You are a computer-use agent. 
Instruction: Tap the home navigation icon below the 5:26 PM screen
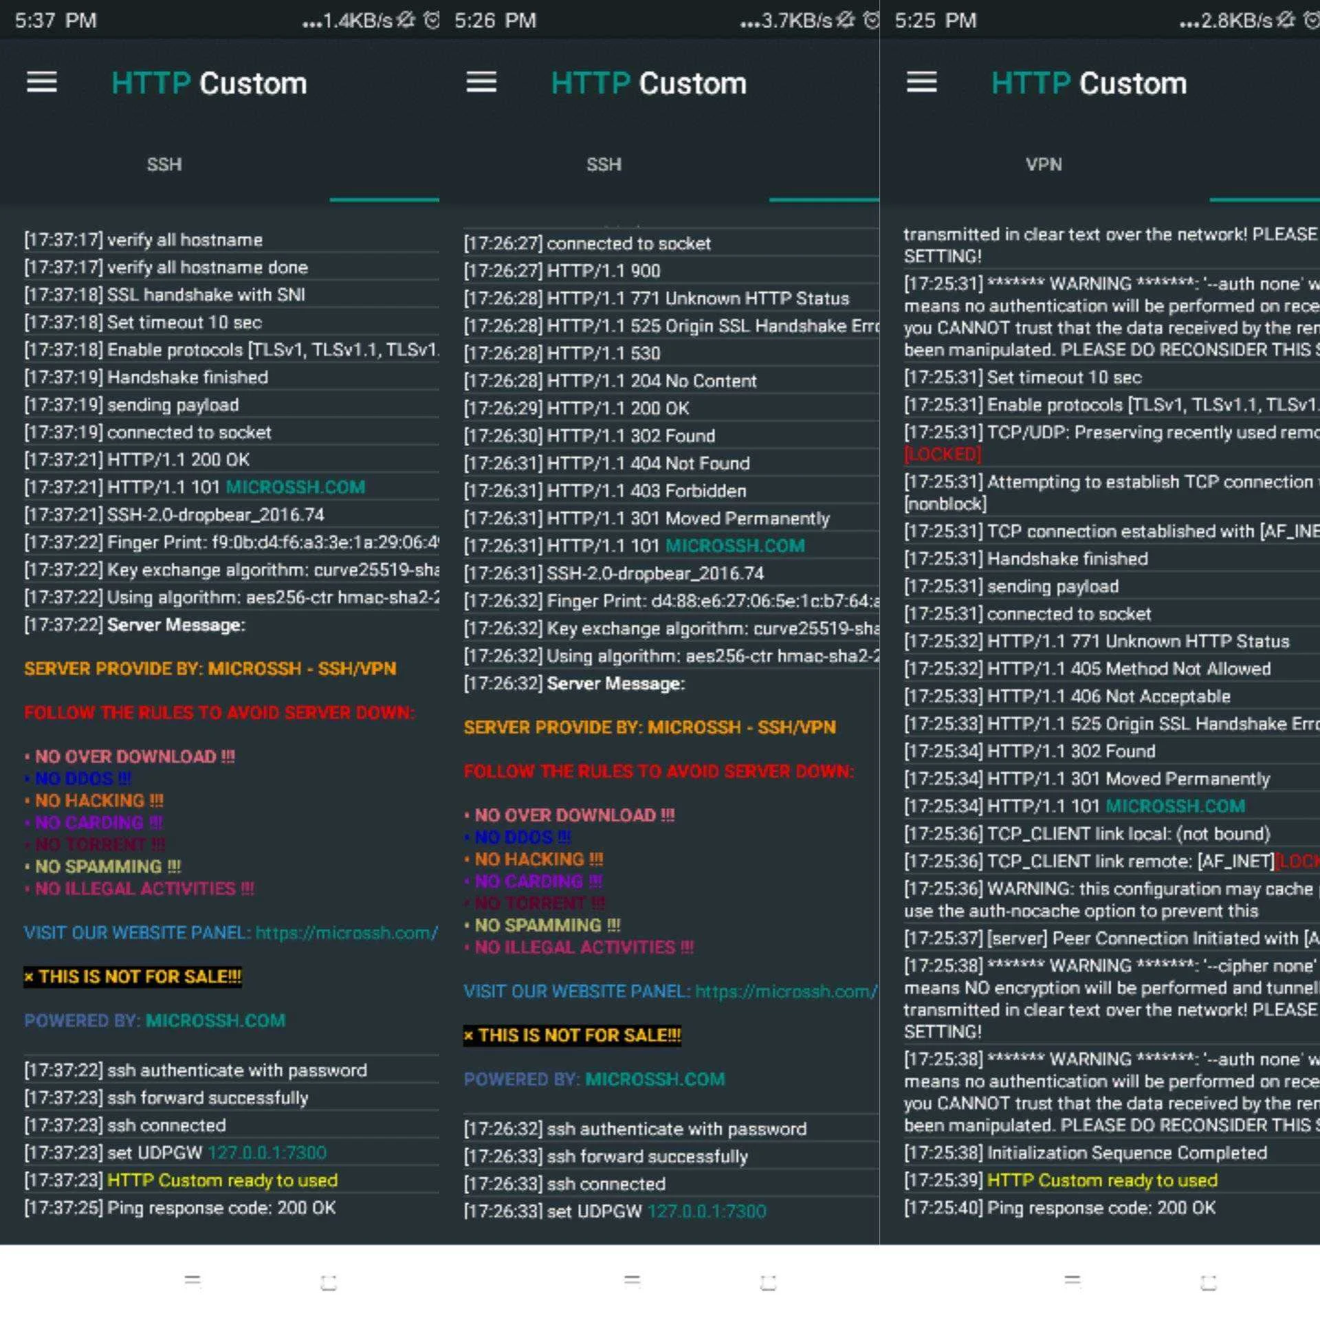coord(769,1282)
